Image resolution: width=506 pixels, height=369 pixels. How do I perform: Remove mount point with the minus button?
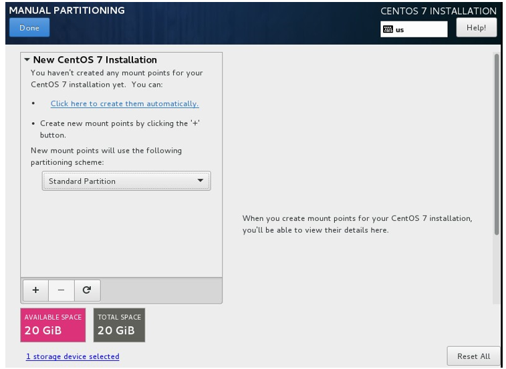[61, 290]
